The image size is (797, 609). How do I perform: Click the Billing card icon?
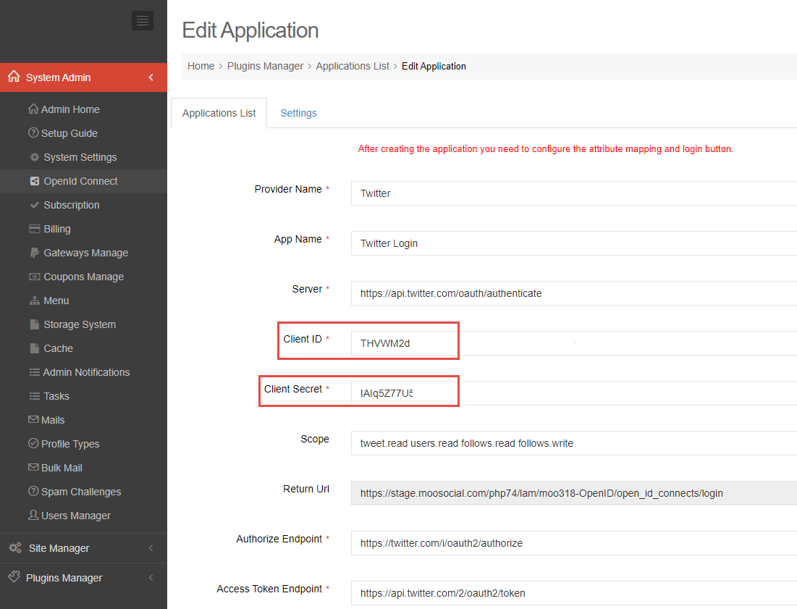(35, 229)
